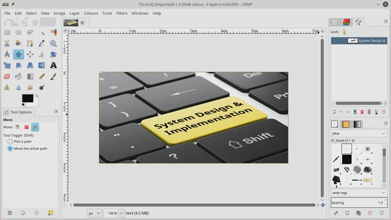Select the Rotate tool

click(x=53, y=54)
